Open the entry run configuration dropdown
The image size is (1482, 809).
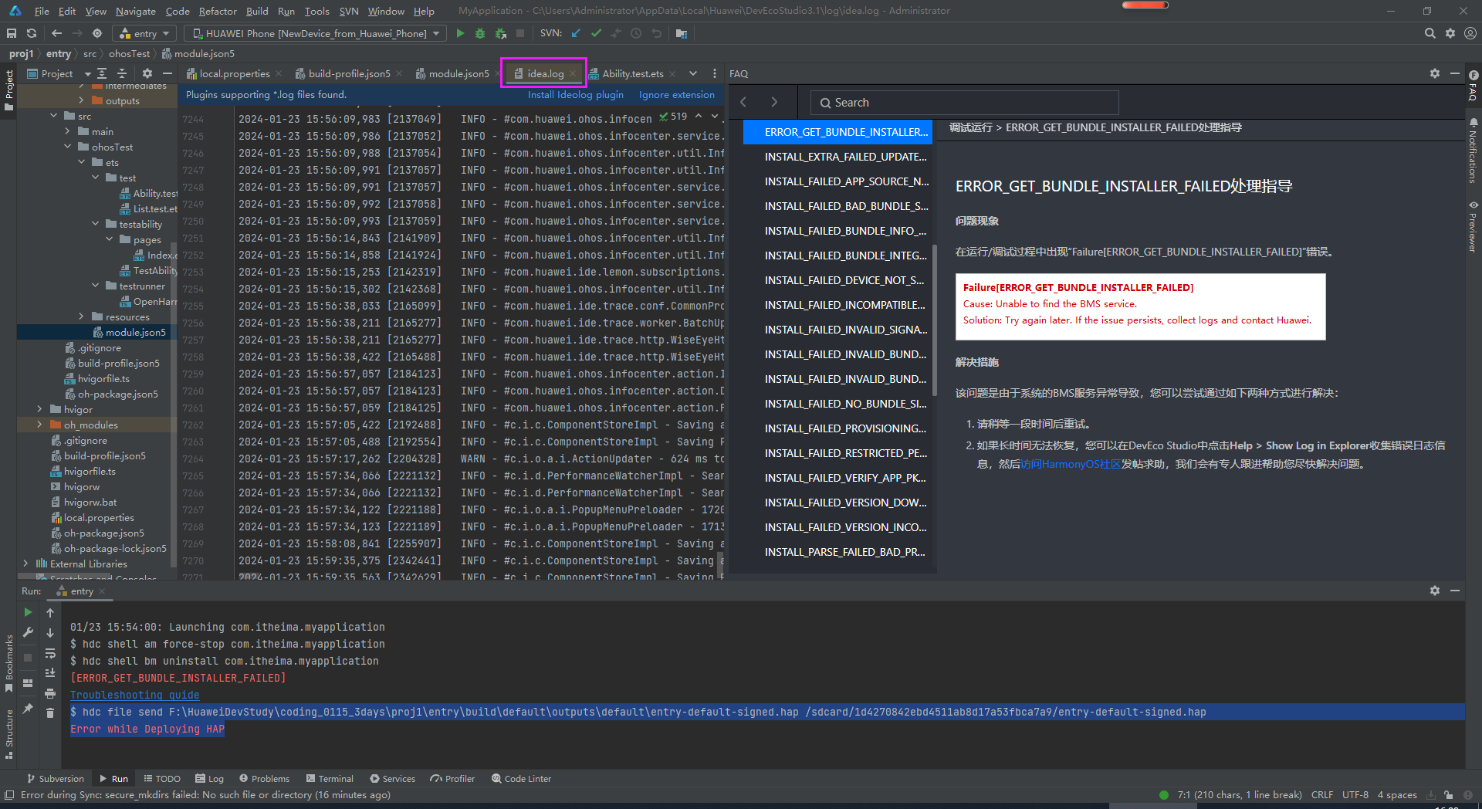[145, 33]
